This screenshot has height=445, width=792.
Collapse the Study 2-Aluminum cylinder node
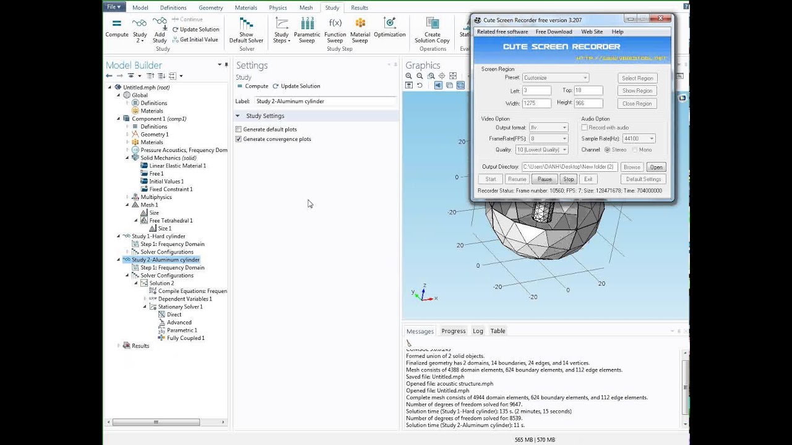pos(119,260)
